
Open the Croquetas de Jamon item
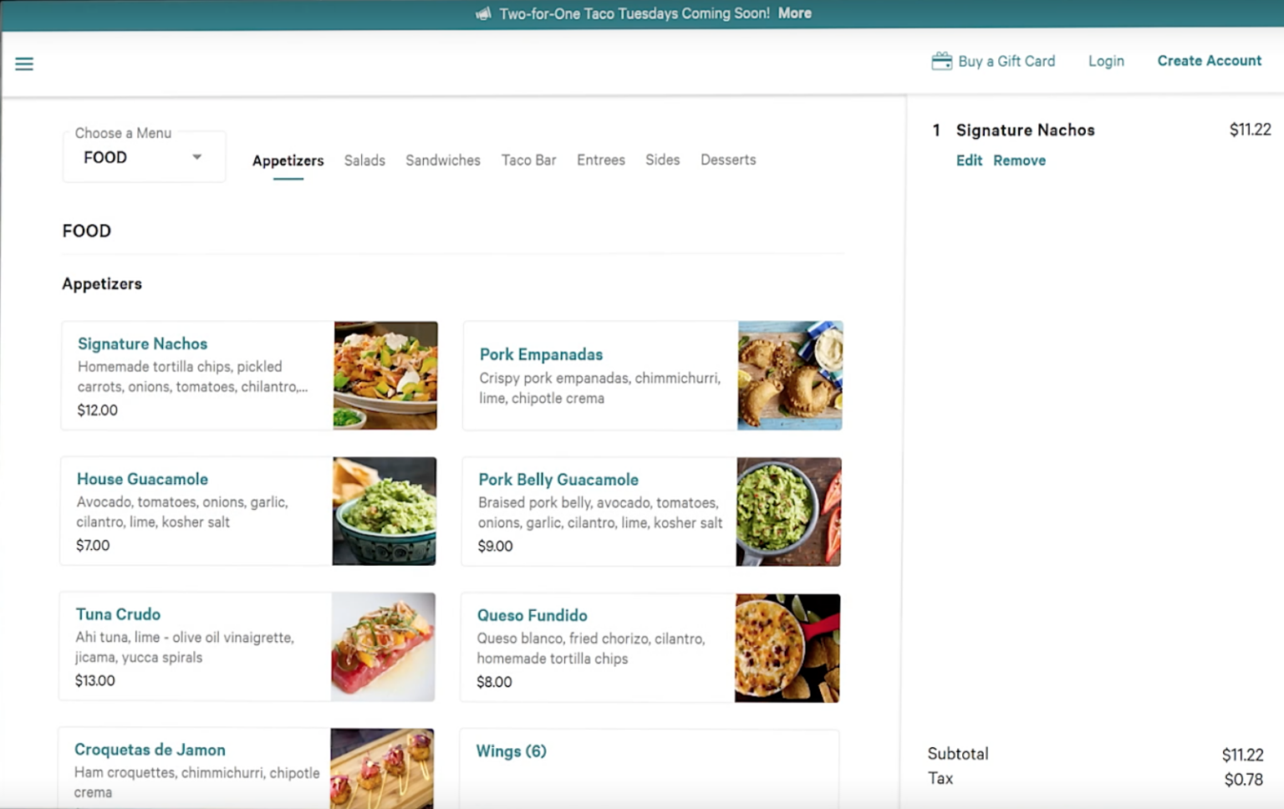(150, 750)
